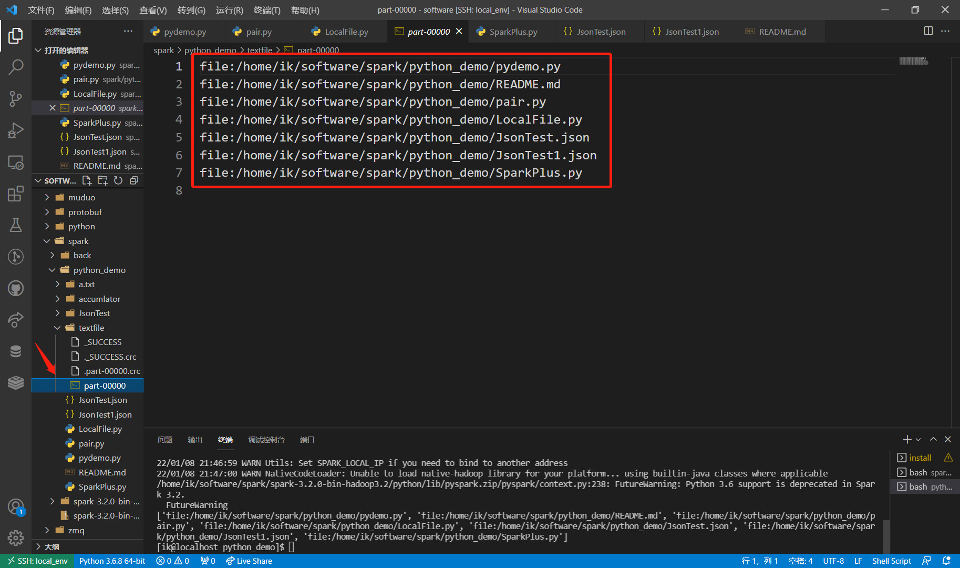Open the terminal launch profile dropdown
960x568 pixels.
pos(918,439)
